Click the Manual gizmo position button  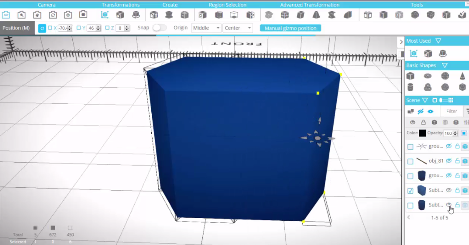point(291,28)
